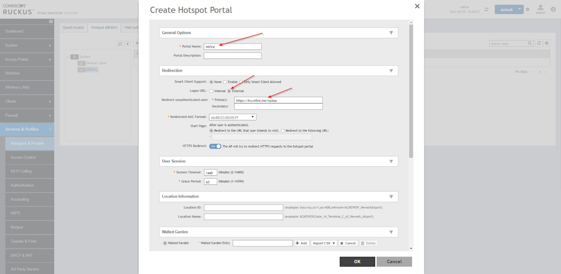Image resolution: width=561 pixels, height=274 pixels.
Task: Click the refresh icon near timestamp
Action: 486,9
